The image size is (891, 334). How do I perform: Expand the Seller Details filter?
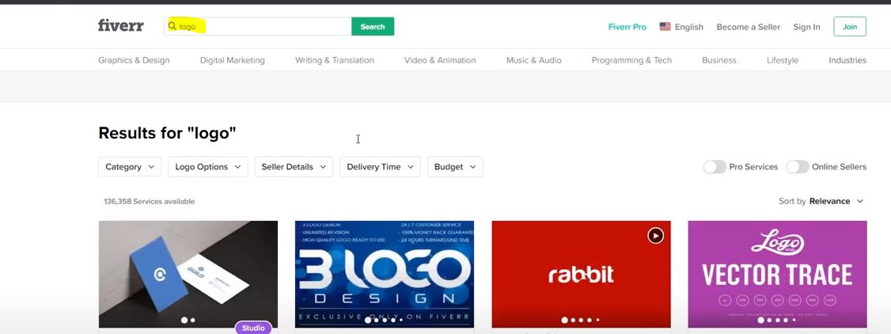point(294,167)
